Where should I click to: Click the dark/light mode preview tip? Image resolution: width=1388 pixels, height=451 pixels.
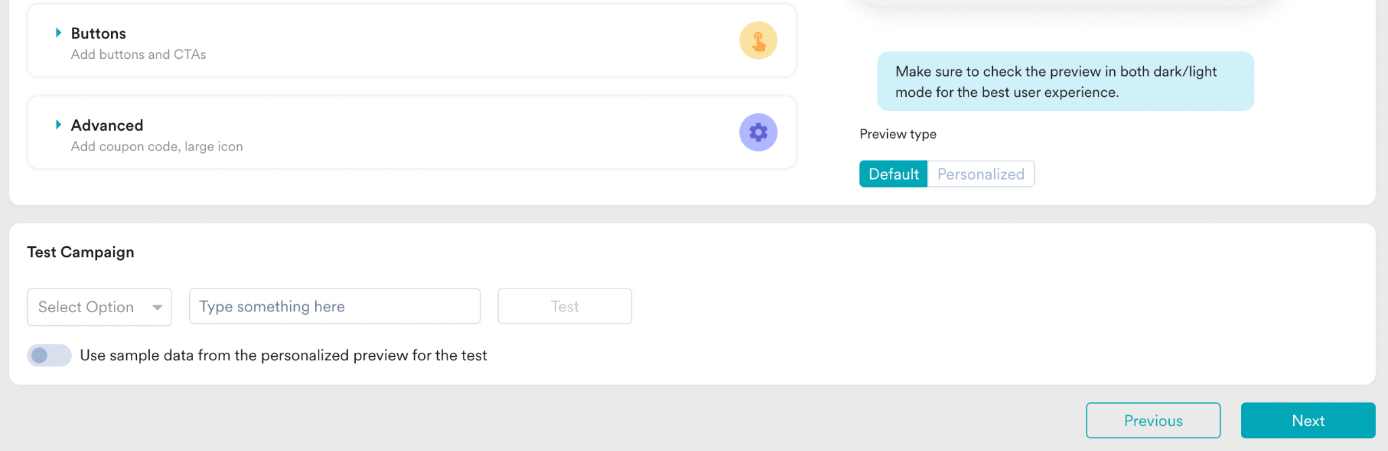[1065, 81]
